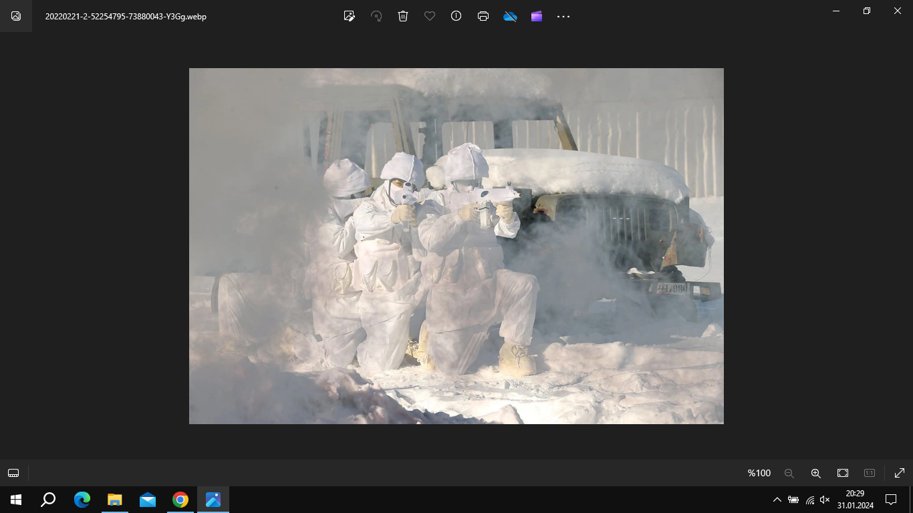Image resolution: width=913 pixels, height=513 pixels.
Task: Minimize the Photos window
Action: [836, 11]
